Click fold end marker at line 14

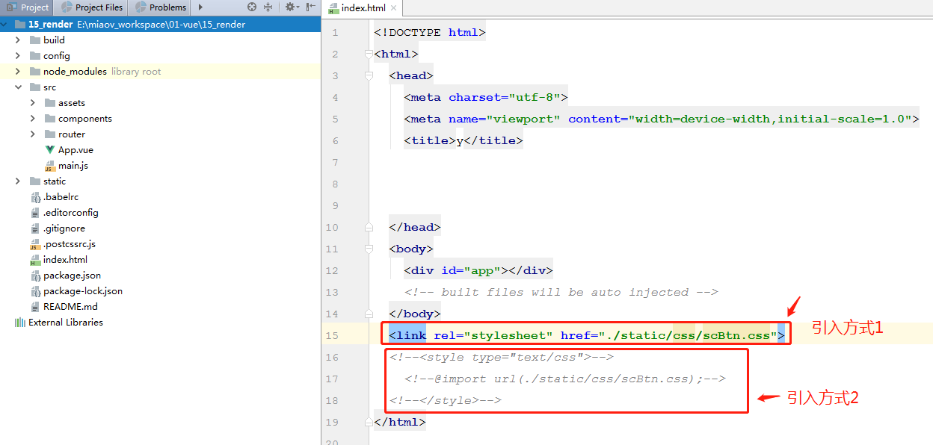[368, 314]
